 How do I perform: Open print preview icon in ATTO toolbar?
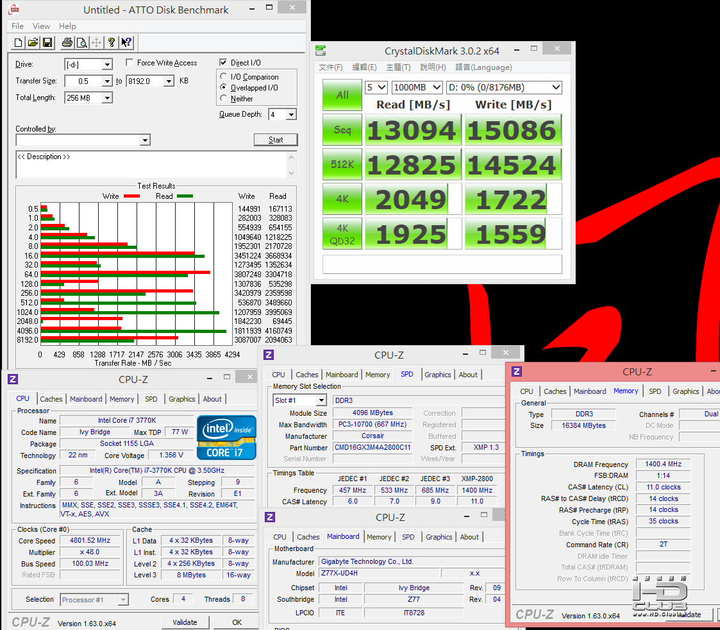point(81,43)
